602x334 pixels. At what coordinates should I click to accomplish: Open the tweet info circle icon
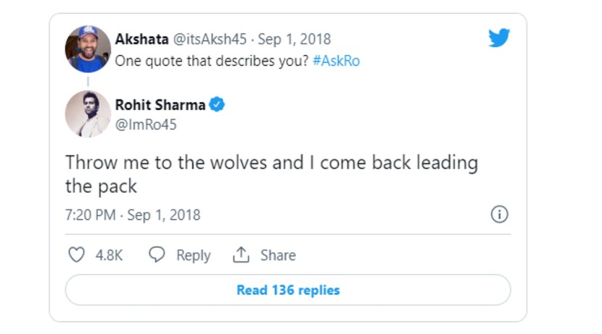(499, 214)
